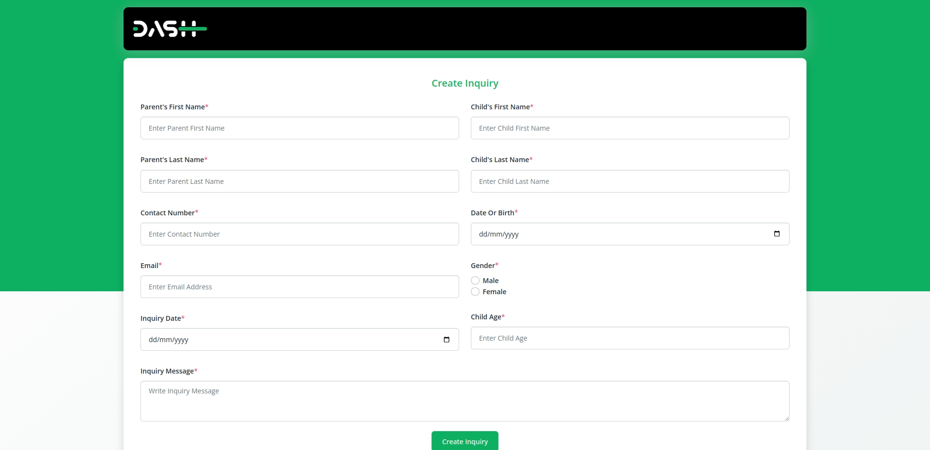
Task: Click the Create Inquiry page heading
Action: (465, 83)
